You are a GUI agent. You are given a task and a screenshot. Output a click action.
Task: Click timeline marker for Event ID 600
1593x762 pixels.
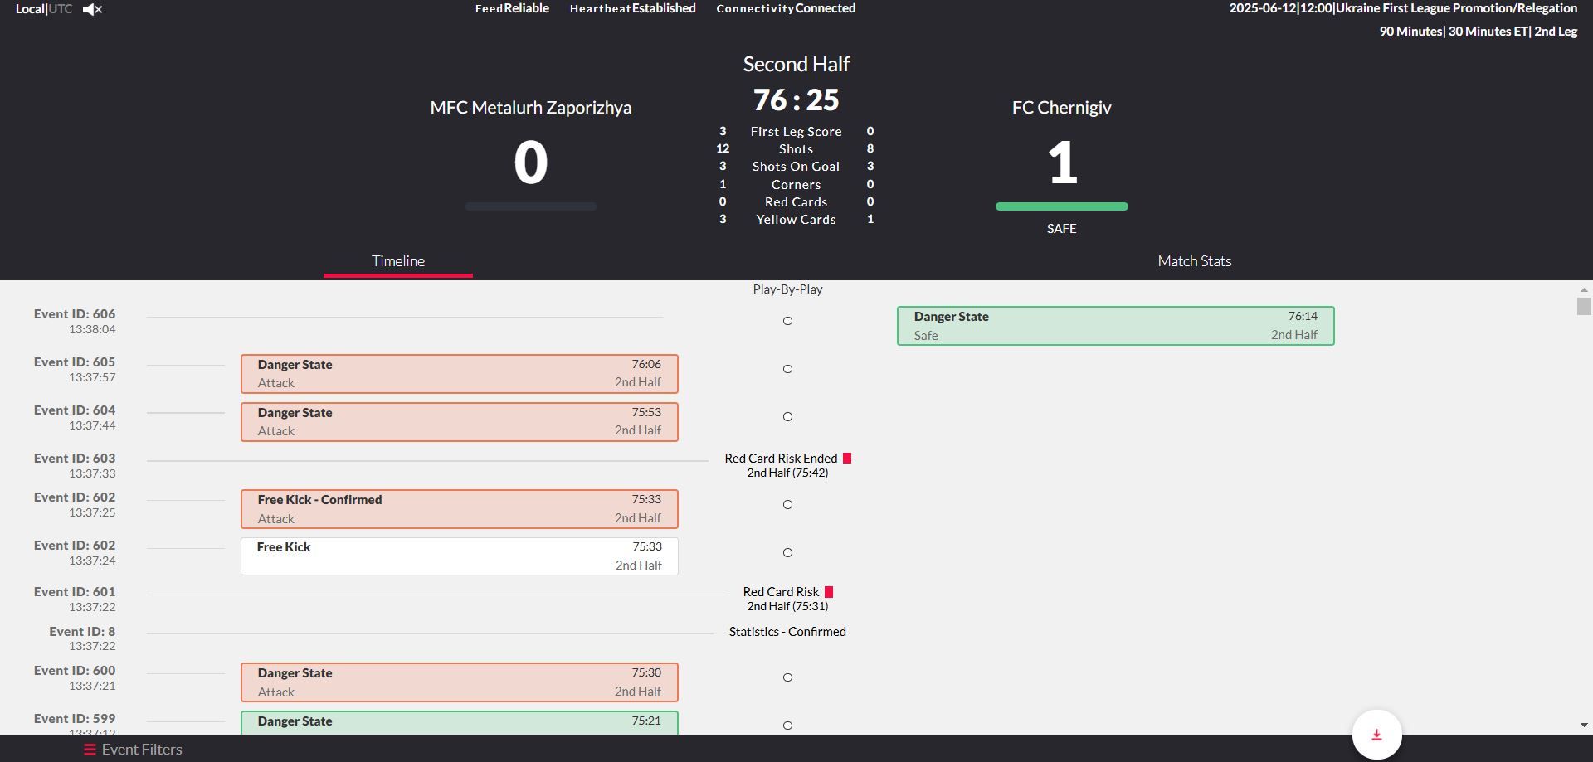coord(787,677)
